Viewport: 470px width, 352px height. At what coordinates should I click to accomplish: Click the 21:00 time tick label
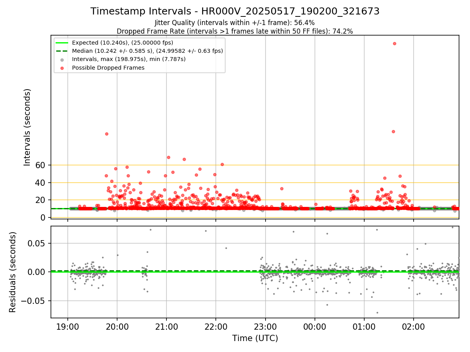[166, 326]
